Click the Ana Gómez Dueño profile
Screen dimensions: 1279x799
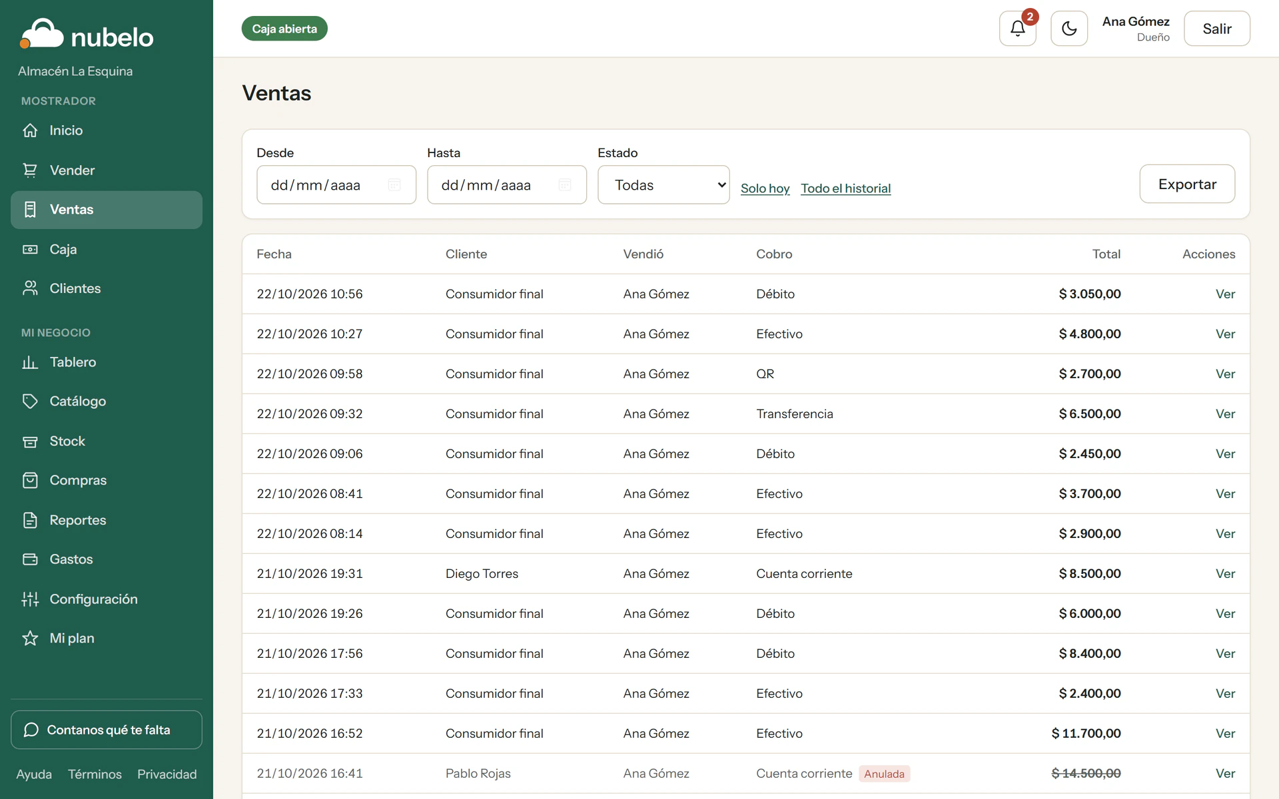tap(1136, 29)
